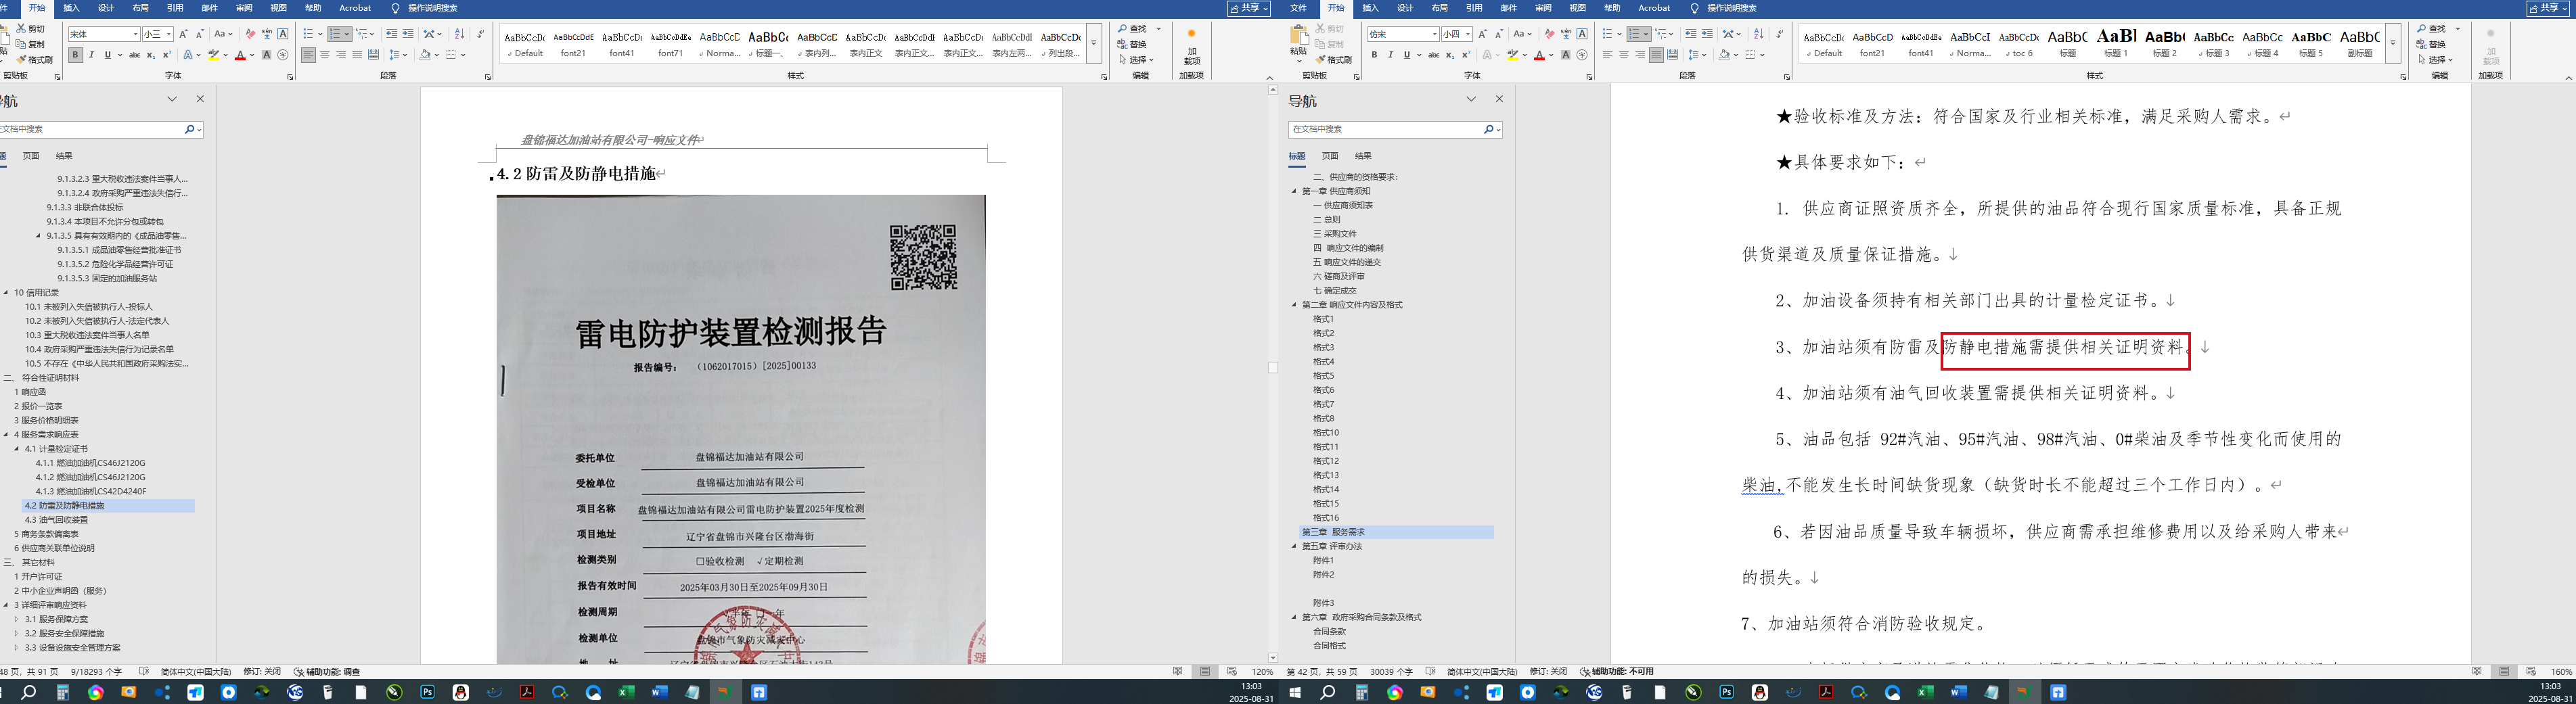Apply distributed alignment in left window

click(x=373, y=55)
